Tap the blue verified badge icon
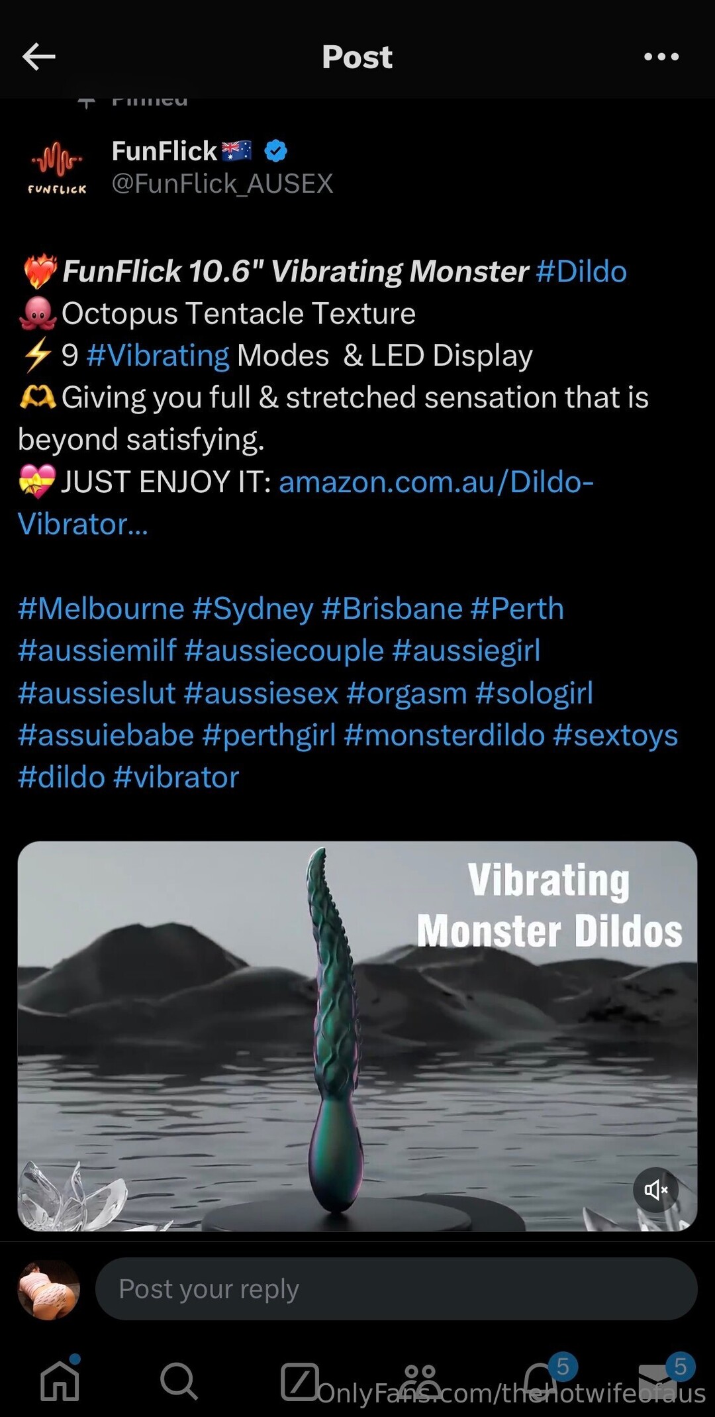 (275, 151)
